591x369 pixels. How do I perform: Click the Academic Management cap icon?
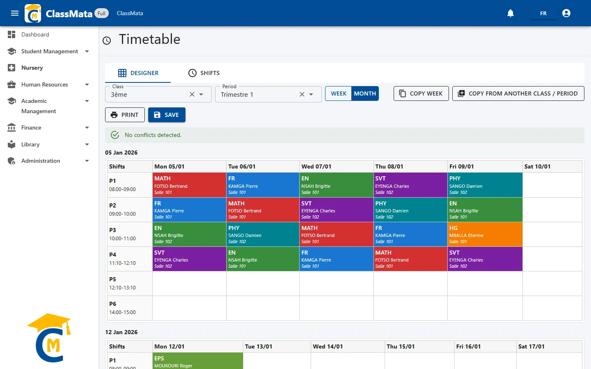click(11, 101)
